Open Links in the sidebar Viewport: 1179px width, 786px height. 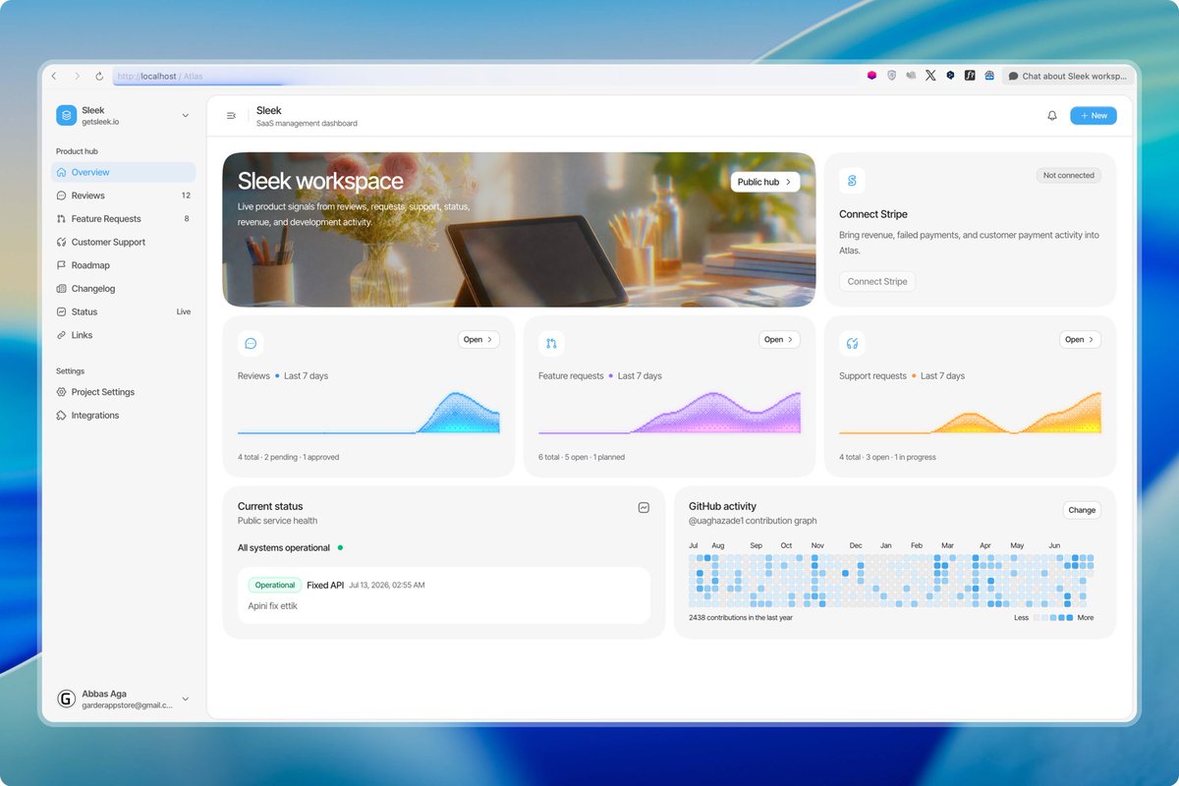point(124,335)
